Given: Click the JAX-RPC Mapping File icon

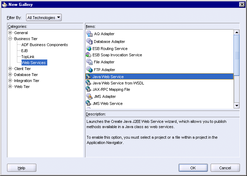Looking at the screenshot, I should (89, 89).
